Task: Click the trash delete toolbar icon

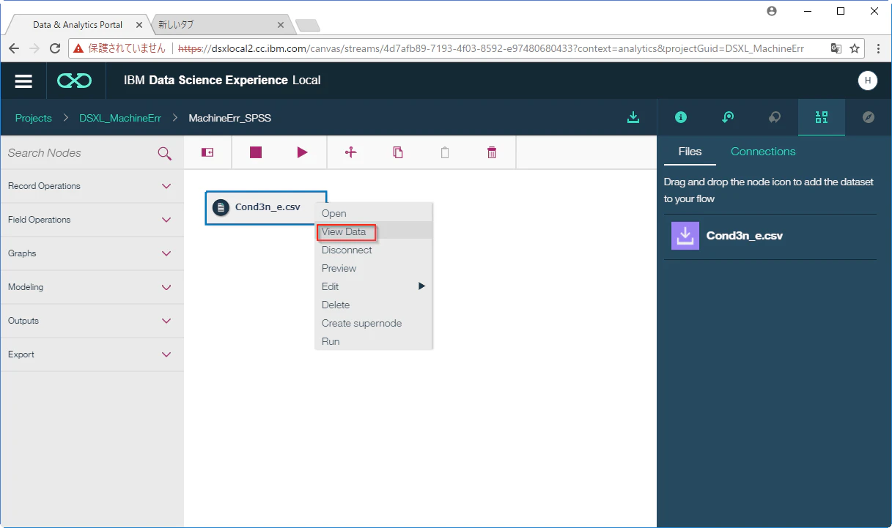Action: [x=492, y=152]
